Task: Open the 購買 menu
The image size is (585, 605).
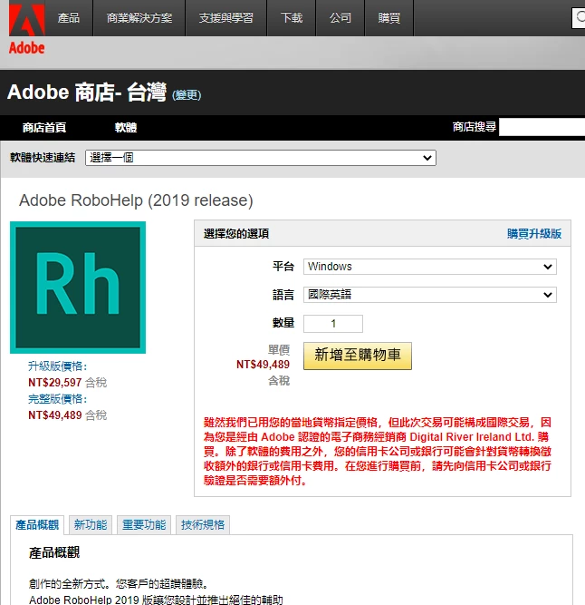Action: [389, 18]
